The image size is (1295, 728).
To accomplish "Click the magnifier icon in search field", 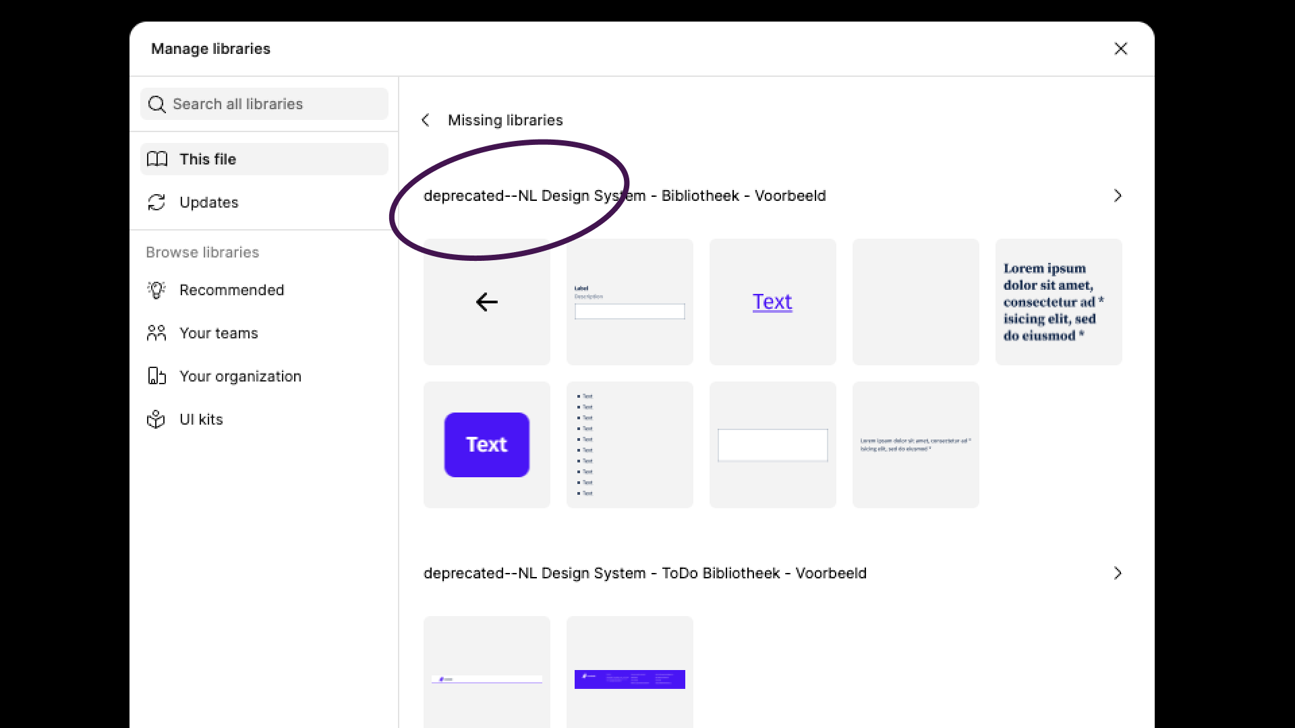I will tap(156, 104).
